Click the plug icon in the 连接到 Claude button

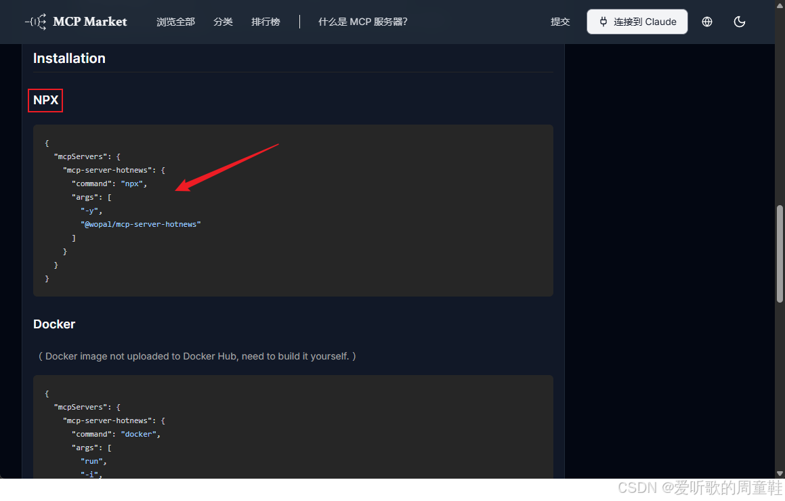coord(603,22)
